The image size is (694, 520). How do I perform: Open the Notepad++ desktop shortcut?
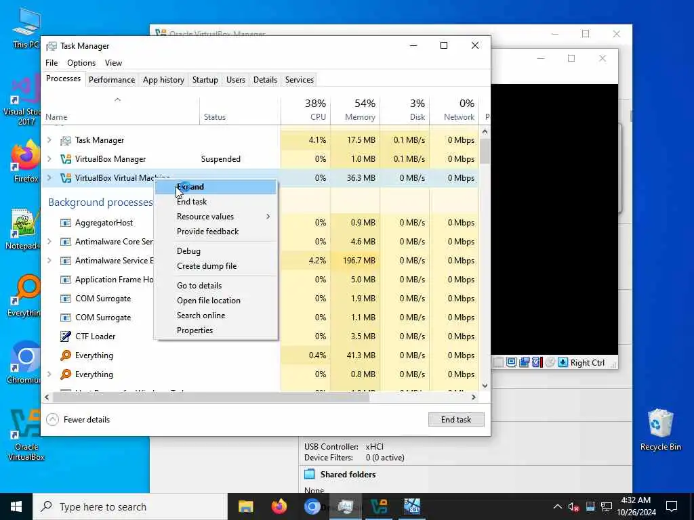tap(25, 229)
